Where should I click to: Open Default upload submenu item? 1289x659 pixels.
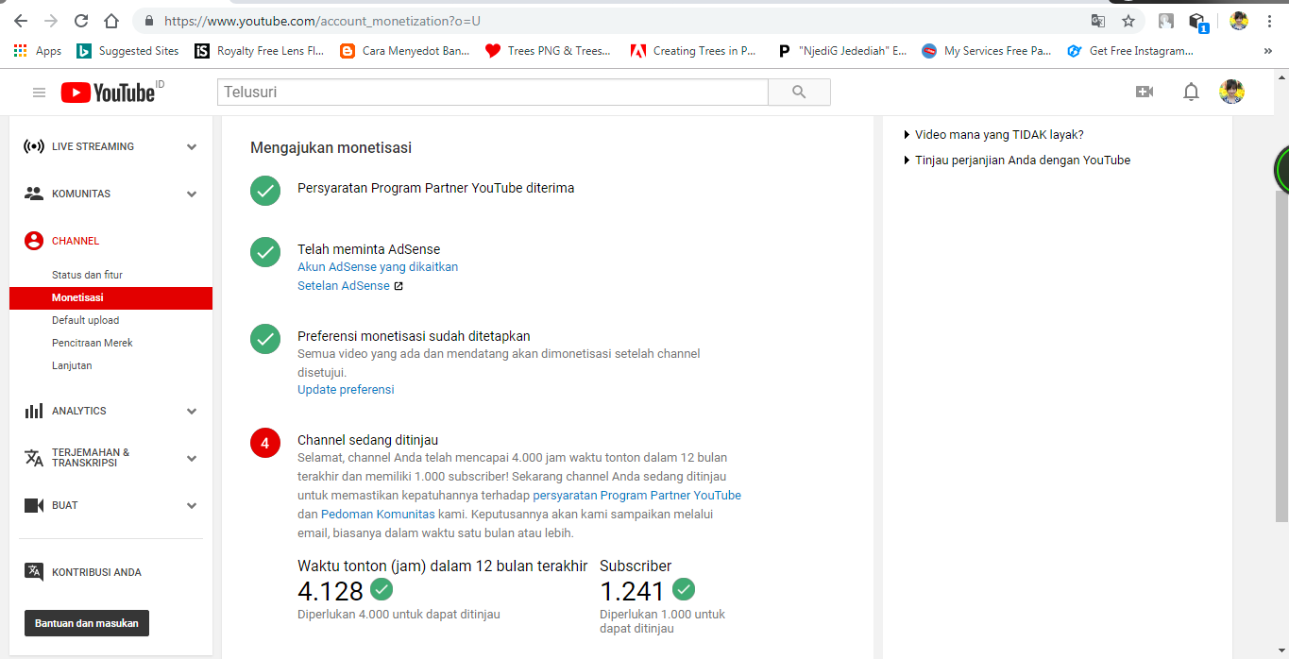pos(85,320)
